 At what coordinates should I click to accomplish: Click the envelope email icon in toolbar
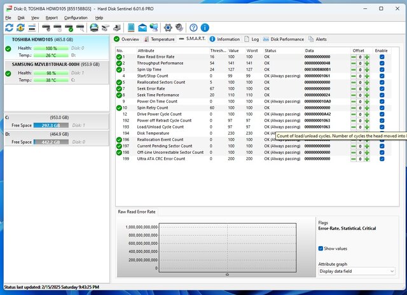pos(142,27)
